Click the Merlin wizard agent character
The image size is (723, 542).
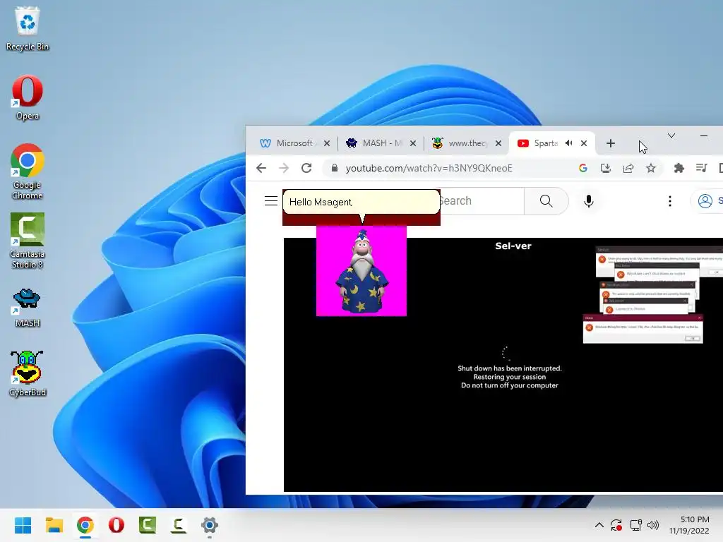click(361, 271)
